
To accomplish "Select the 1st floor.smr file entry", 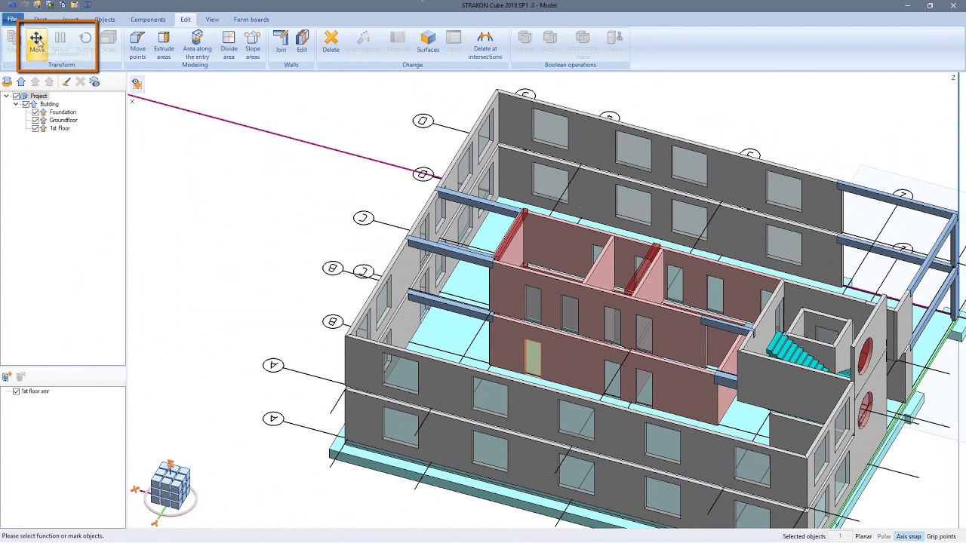I will point(35,391).
